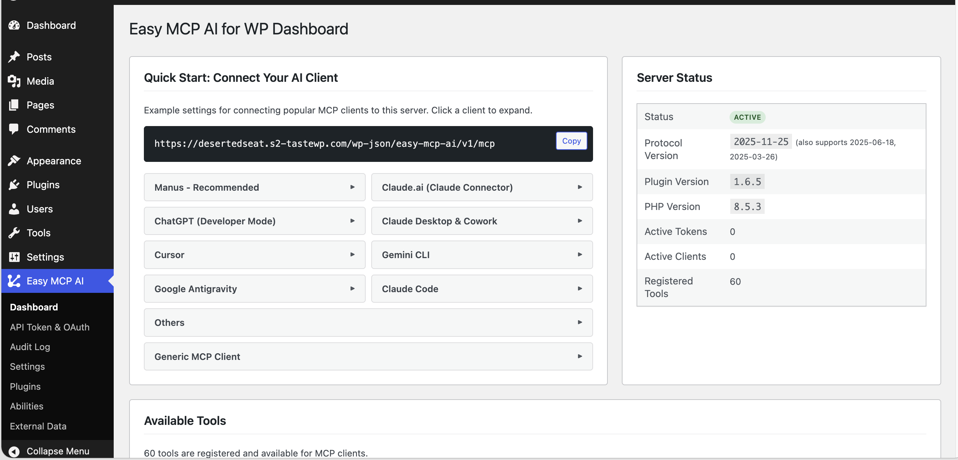Click the Registered Tools count 60
958x460 pixels.
point(735,281)
